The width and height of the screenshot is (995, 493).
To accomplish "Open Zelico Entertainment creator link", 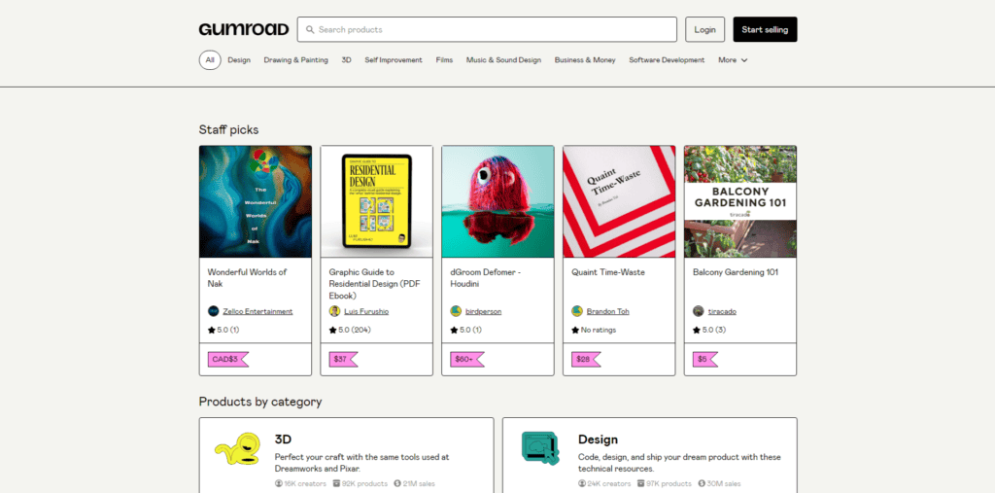I will [x=257, y=311].
